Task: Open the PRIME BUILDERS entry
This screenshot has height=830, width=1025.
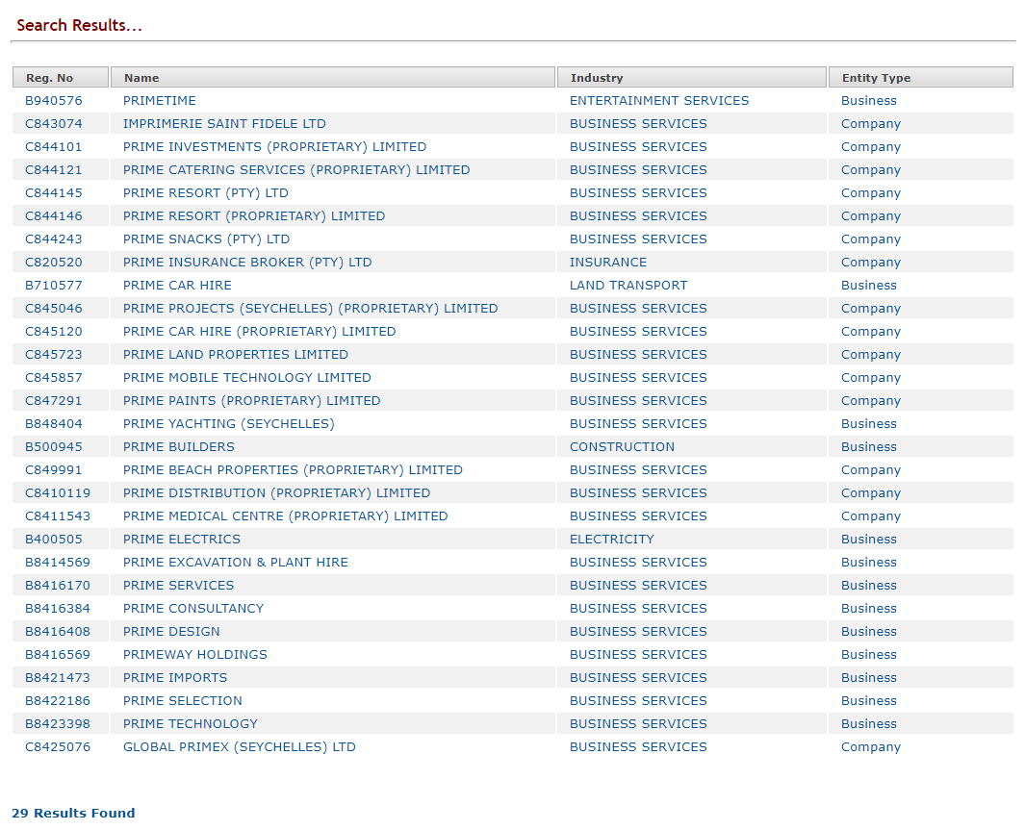Action: click(x=178, y=446)
